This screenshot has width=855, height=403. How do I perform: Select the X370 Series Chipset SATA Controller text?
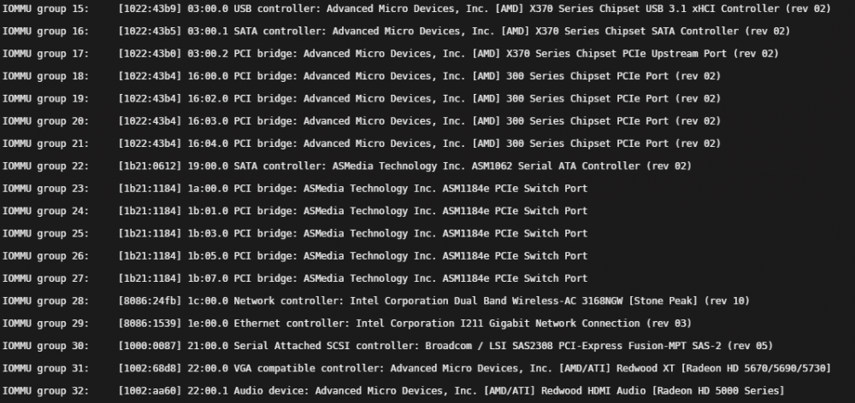click(x=636, y=32)
